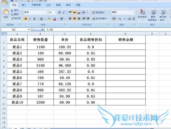
Task: Click the select all corner button
Action: coord(3,34)
